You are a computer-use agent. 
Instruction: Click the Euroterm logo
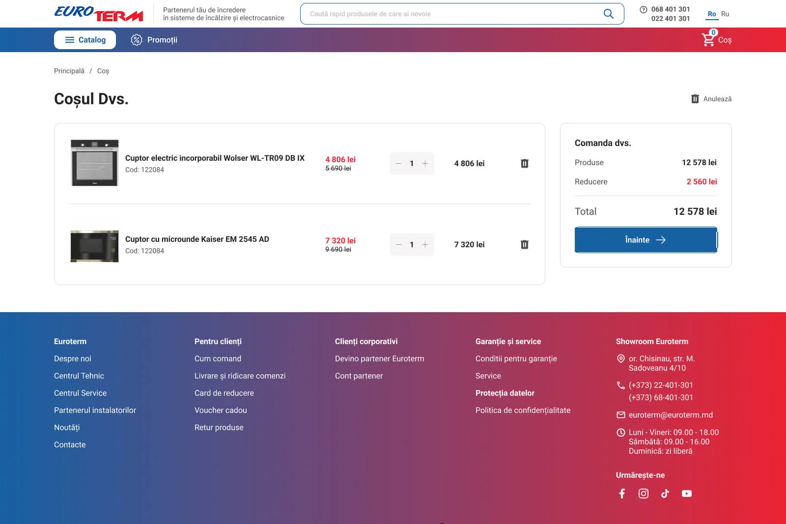pos(99,14)
